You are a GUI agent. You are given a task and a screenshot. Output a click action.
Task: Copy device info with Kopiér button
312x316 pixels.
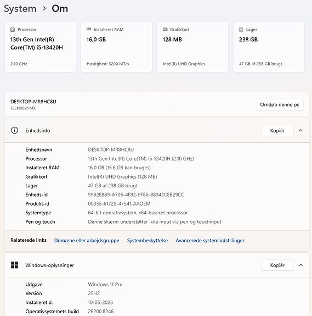point(277,130)
